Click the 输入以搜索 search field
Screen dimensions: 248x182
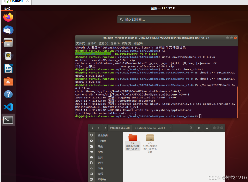(154, 19)
